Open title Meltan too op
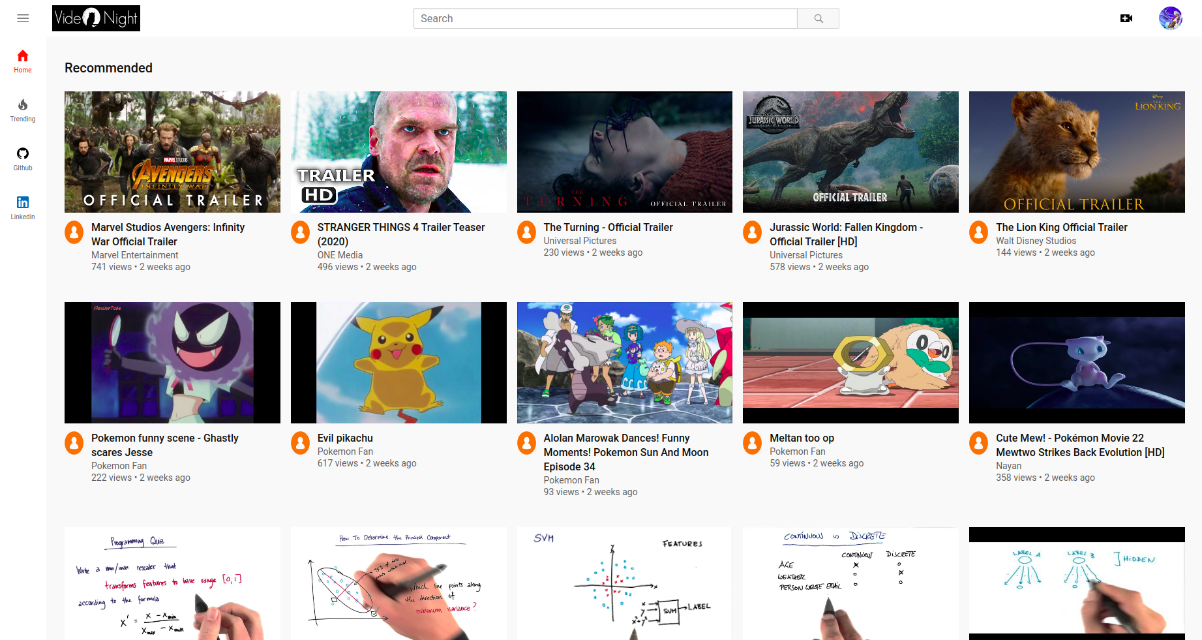1202x640 pixels. pos(802,438)
